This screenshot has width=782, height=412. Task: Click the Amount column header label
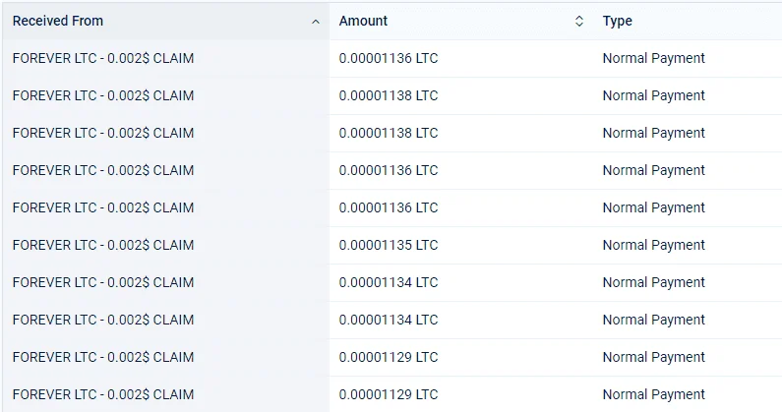click(363, 21)
